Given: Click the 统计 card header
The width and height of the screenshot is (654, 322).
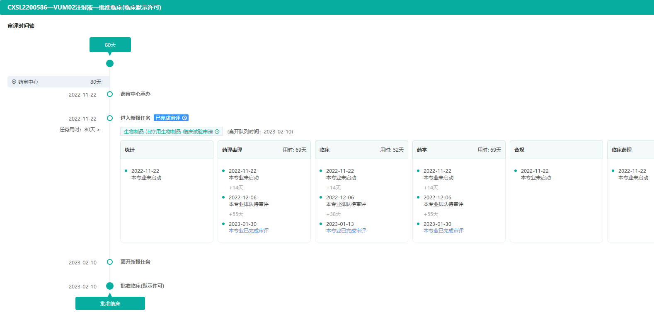Looking at the screenshot, I should point(167,150).
